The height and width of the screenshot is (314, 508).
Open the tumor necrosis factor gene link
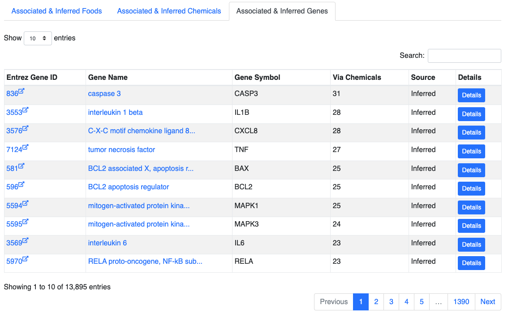121,149
